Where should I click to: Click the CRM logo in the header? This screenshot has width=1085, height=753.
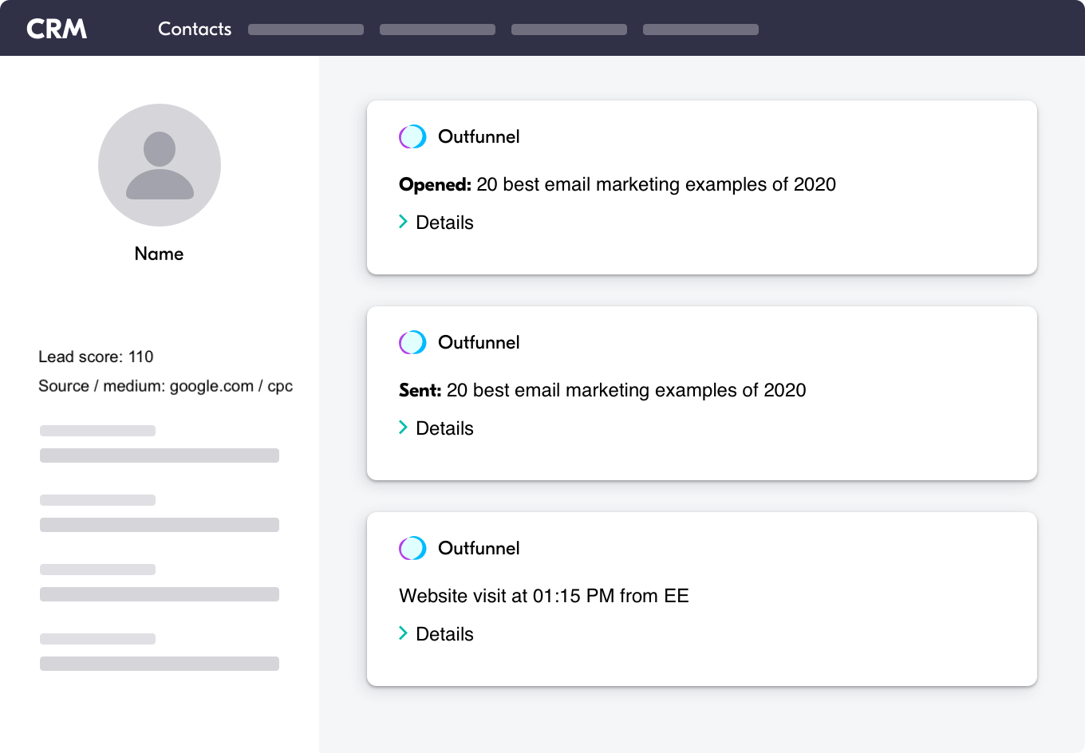pos(57,29)
